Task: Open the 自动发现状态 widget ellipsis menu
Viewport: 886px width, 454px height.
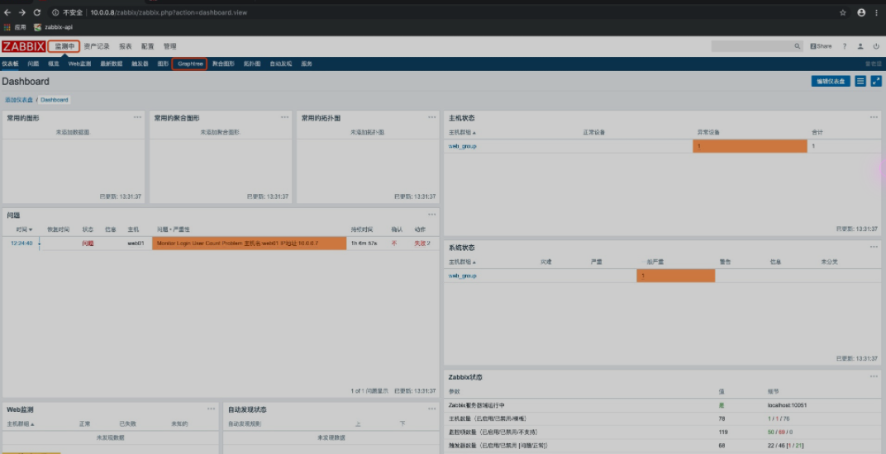Action: point(431,409)
